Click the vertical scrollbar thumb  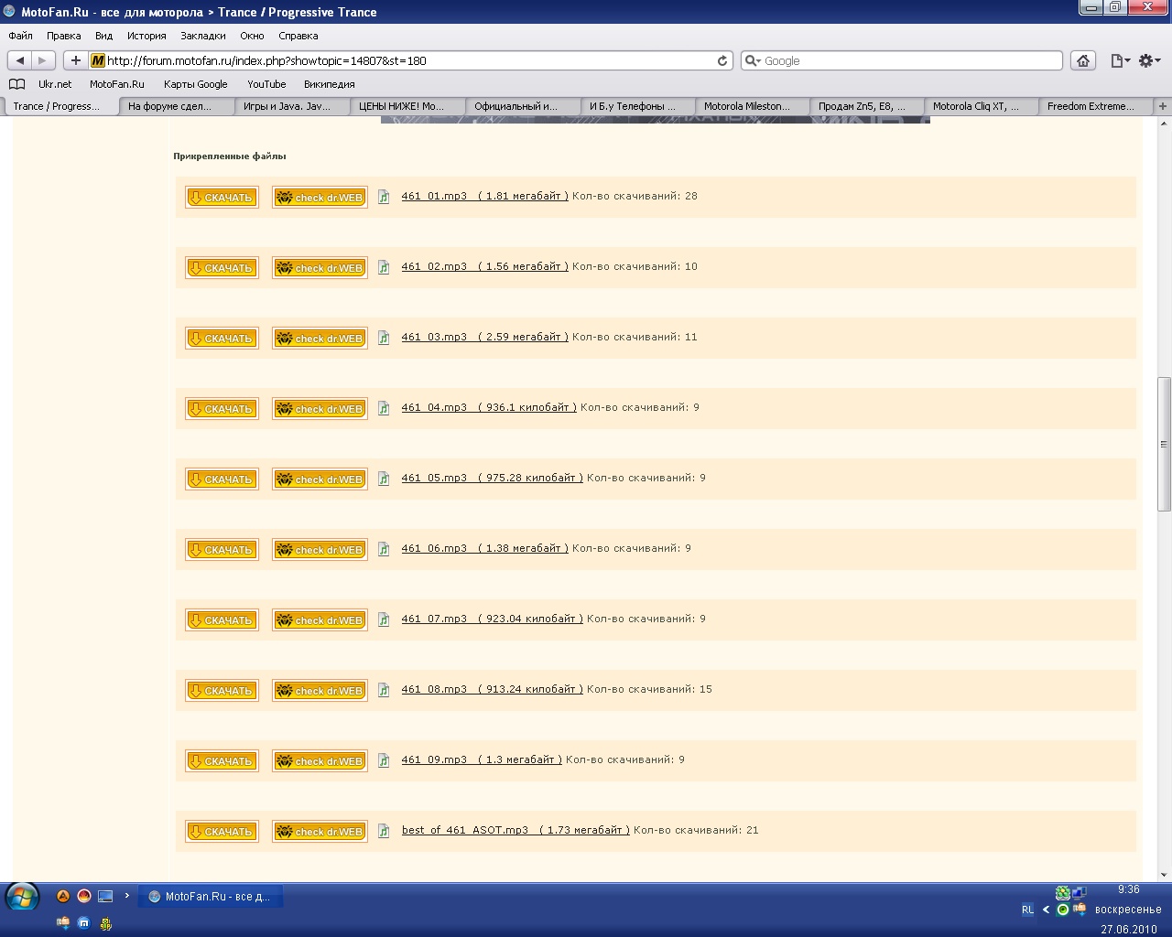point(1164,444)
